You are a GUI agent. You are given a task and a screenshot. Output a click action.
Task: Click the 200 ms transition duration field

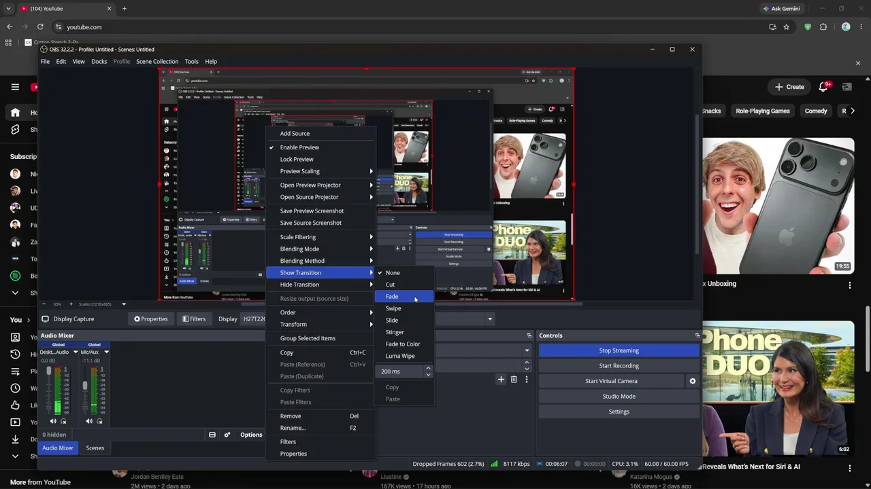[401, 372]
